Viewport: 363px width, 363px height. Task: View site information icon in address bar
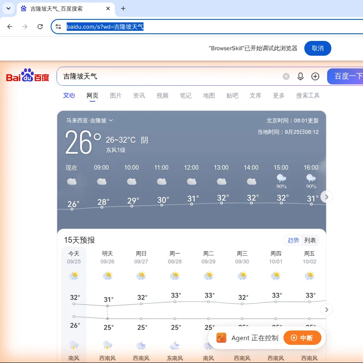point(58,27)
